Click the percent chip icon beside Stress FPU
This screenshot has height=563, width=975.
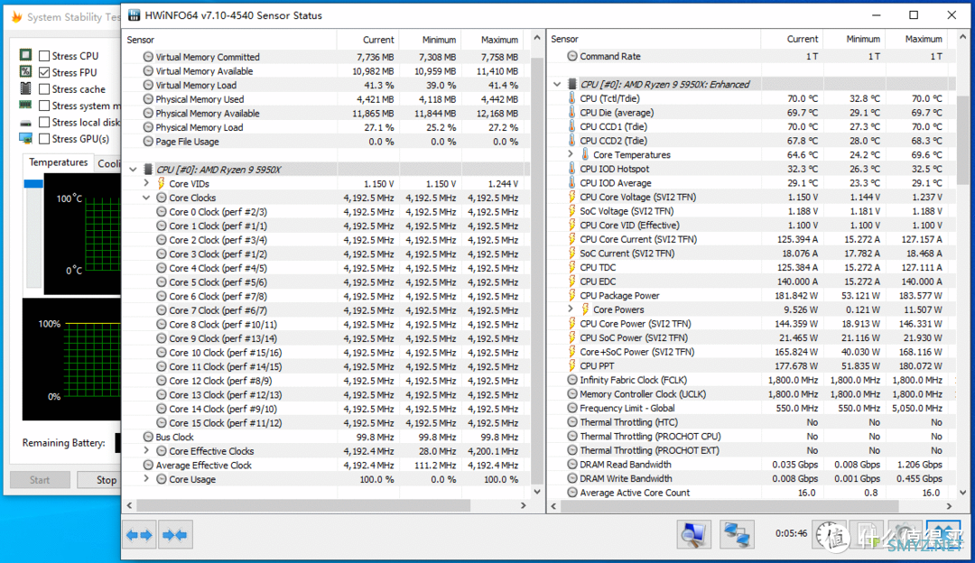[x=25, y=71]
